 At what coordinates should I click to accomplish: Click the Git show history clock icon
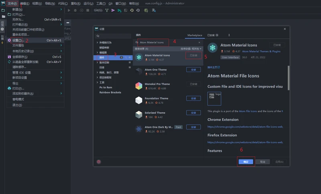tap(132, 10)
